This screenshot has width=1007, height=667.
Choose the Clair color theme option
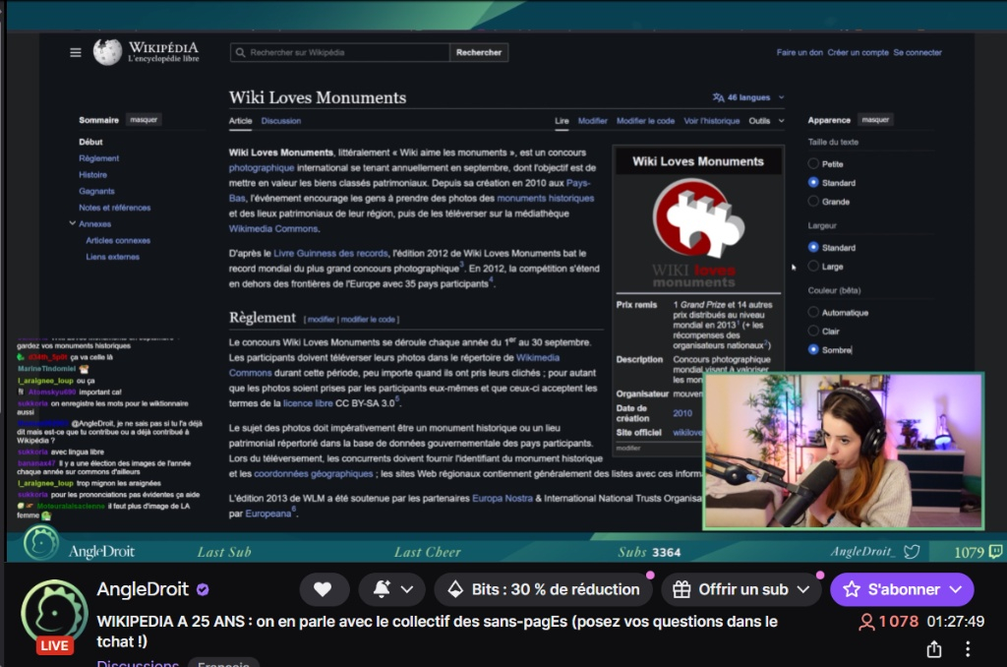(813, 332)
